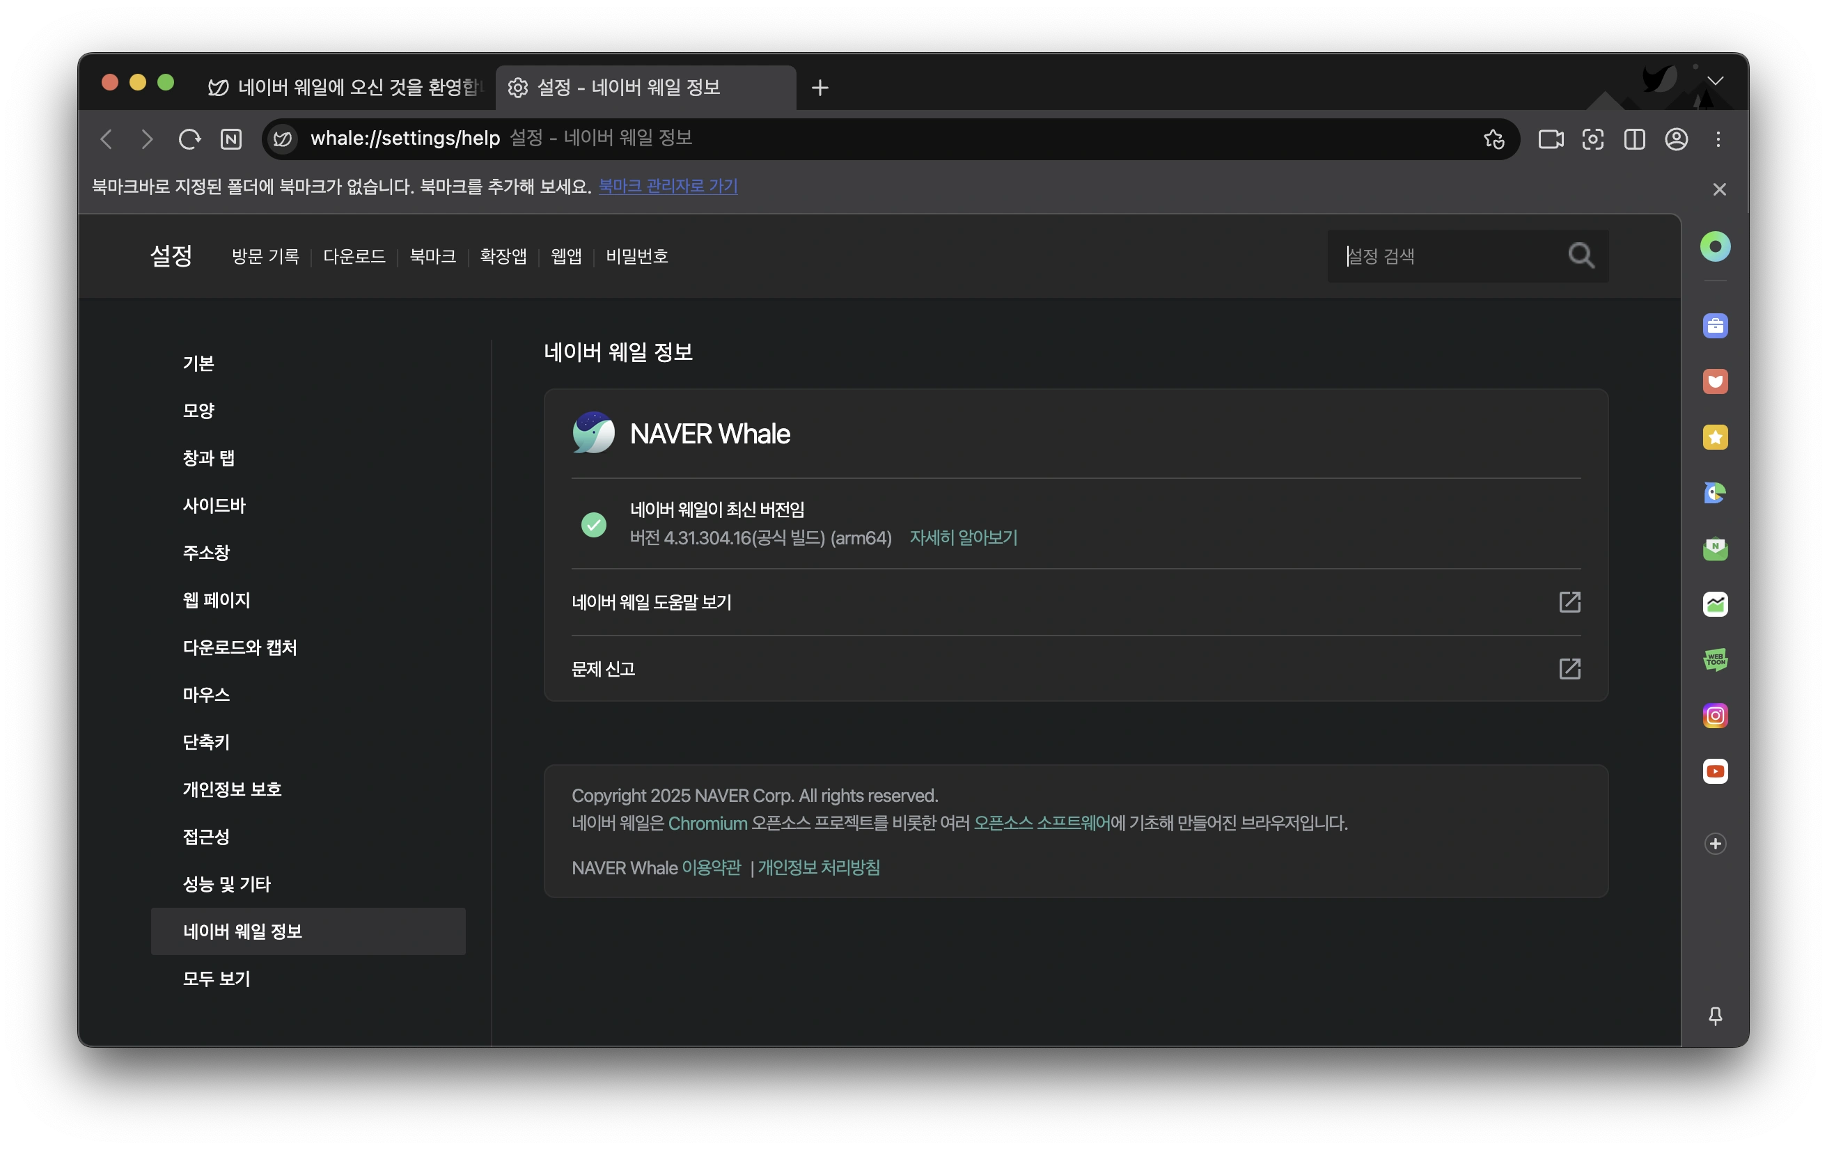The height and width of the screenshot is (1150, 1827).
Task: Open 북마크 in settings header
Action: pyautogui.click(x=432, y=256)
